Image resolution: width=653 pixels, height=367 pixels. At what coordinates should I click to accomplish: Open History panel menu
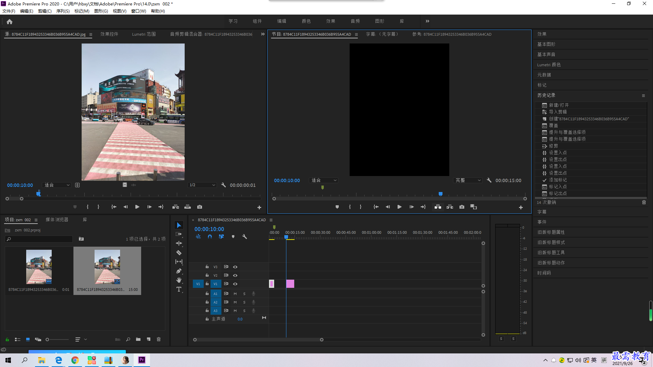(x=643, y=95)
